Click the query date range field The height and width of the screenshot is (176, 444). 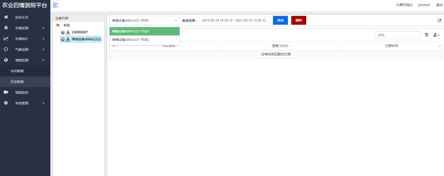coord(234,20)
